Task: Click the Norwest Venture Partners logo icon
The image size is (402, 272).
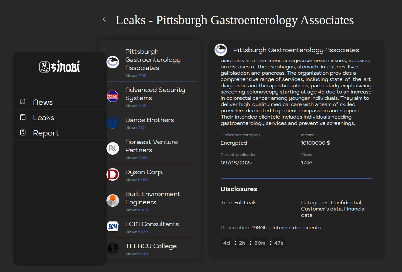Action: (113, 148)
